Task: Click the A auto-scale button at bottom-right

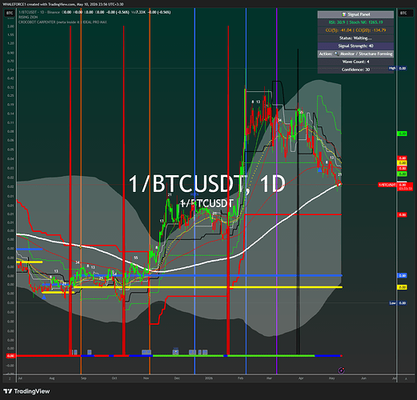Action: [407, 378]
